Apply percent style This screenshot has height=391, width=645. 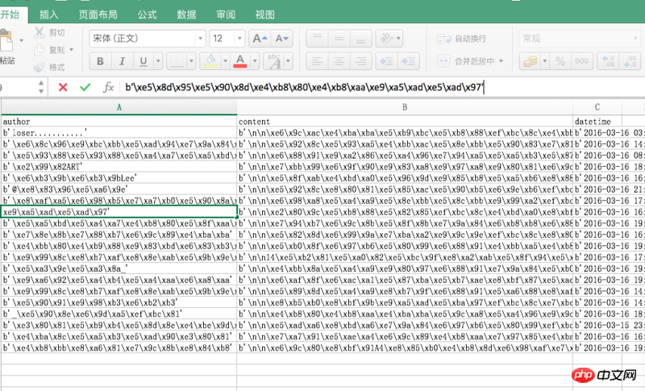[x=560, y=61]
